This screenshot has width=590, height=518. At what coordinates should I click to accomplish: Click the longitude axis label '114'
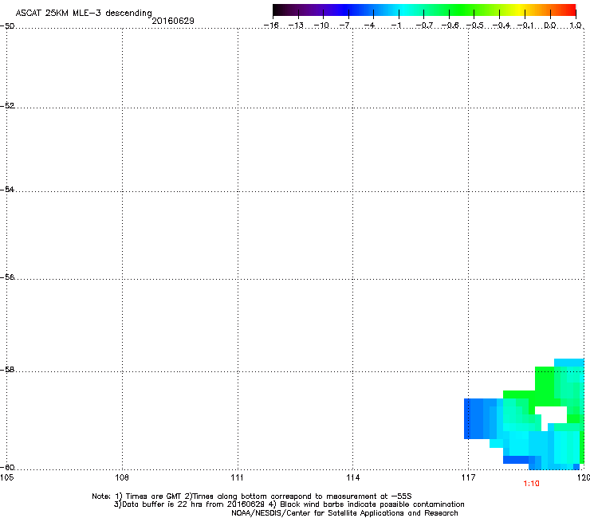click(x=352, y=477)
